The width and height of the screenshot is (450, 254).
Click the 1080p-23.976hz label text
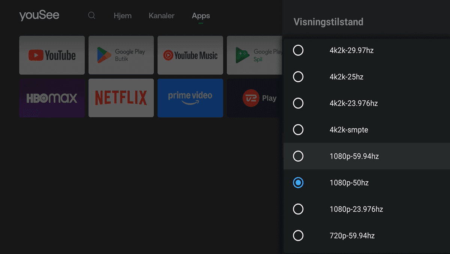tap(356, 209)
